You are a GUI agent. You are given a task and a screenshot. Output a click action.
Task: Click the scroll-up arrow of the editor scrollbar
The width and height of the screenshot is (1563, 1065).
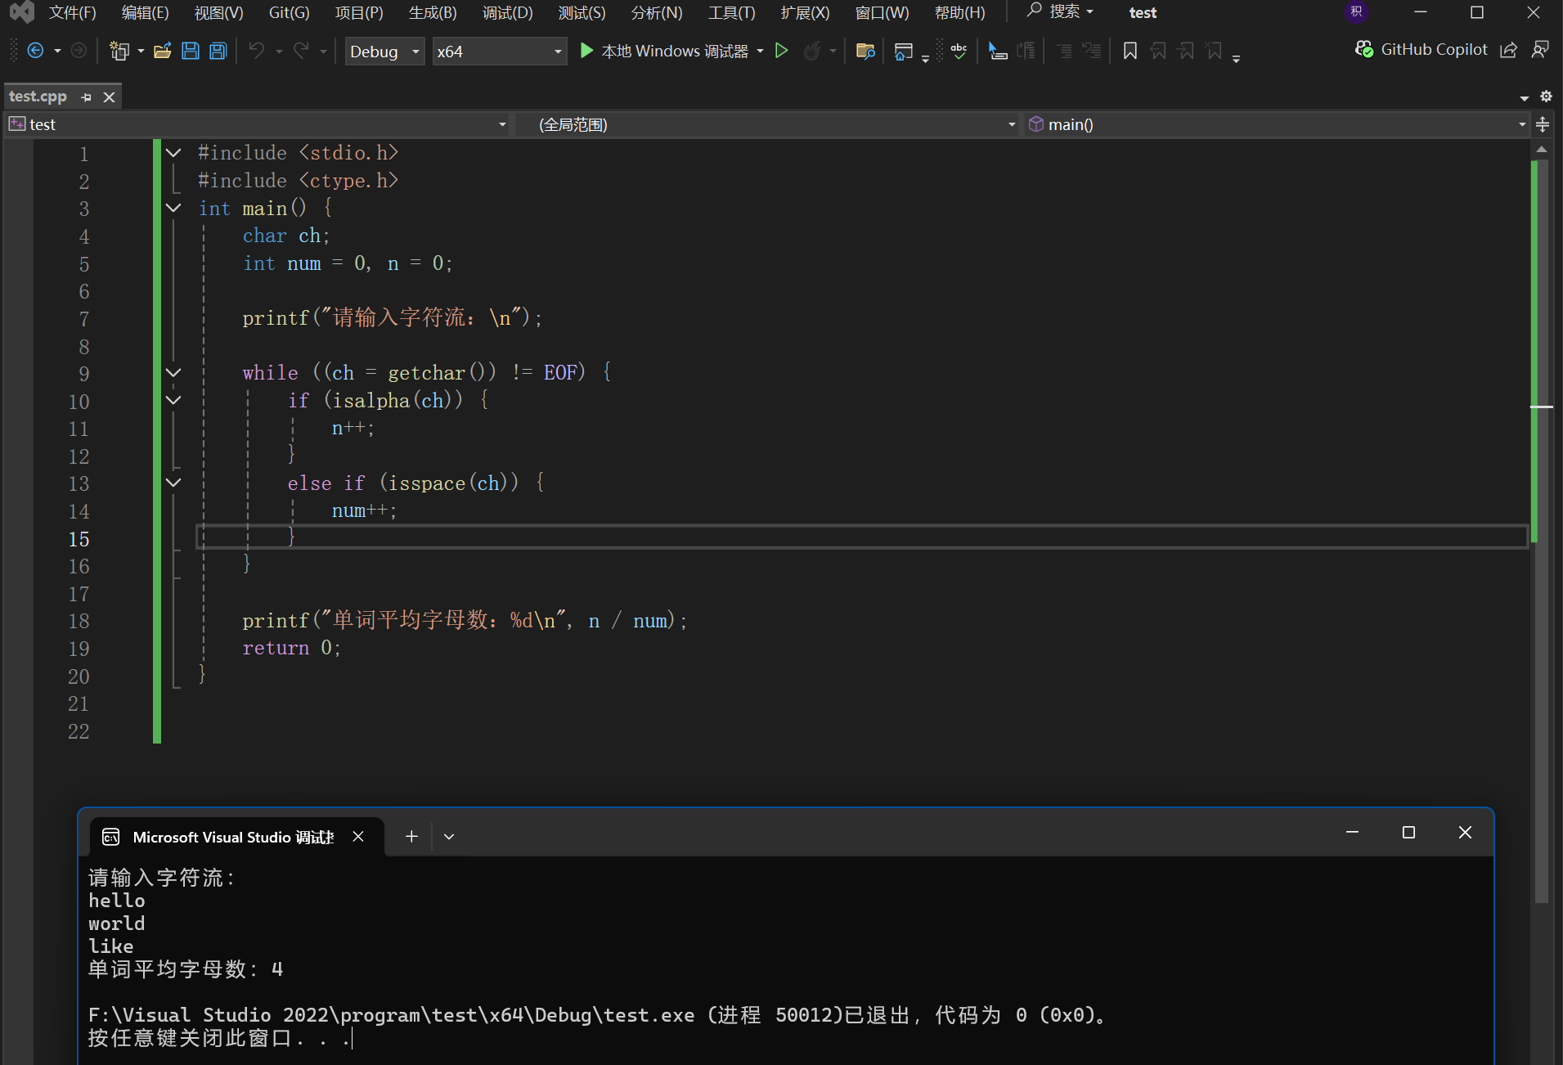coord(1542,150)
